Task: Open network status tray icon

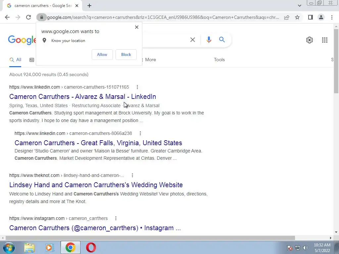Action: click(x=298, y=248)
